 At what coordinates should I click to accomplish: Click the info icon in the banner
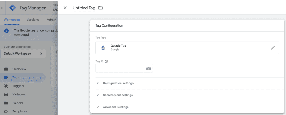click(7, 31)
